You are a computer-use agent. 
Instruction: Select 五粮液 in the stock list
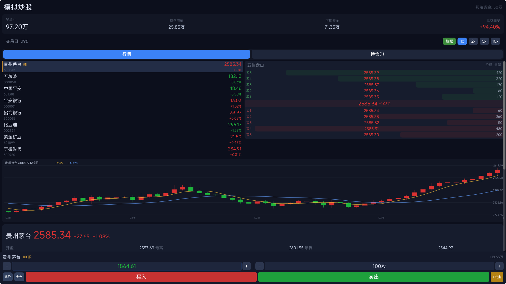[x=123, y=79]
